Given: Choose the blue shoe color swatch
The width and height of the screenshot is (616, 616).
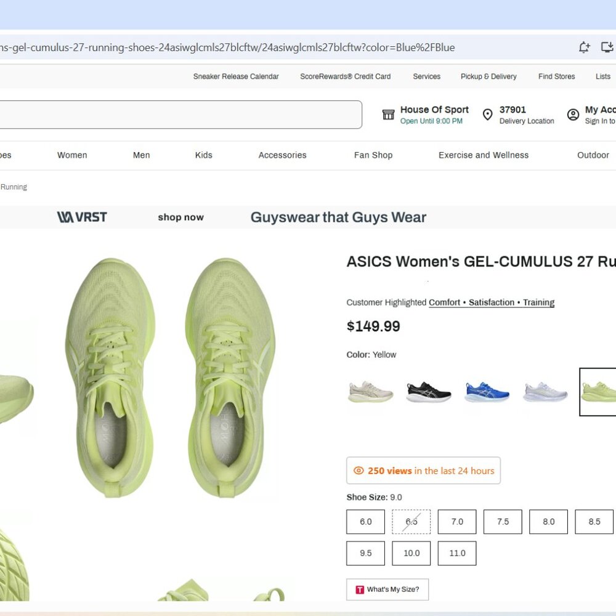Looking at the screenshot, I should tap(487, 392).
